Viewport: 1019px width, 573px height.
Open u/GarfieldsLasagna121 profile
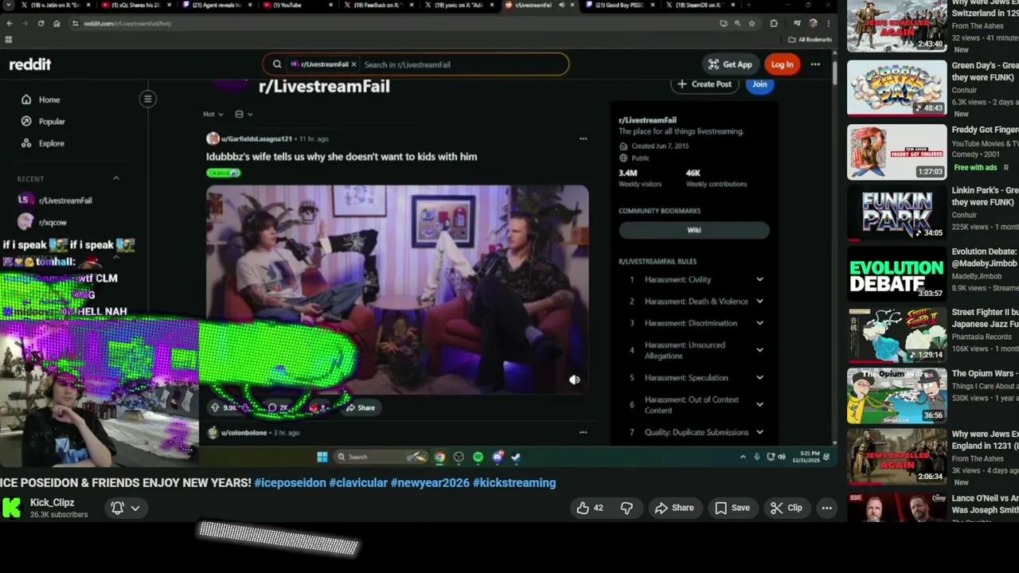coord(256,138)
